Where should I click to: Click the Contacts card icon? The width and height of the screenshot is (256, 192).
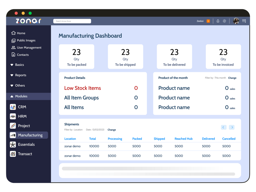[13, 55]
